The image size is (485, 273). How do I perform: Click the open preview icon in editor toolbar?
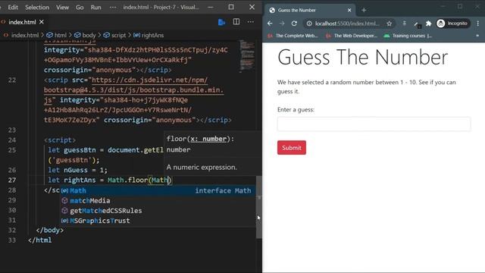[221, 22]
